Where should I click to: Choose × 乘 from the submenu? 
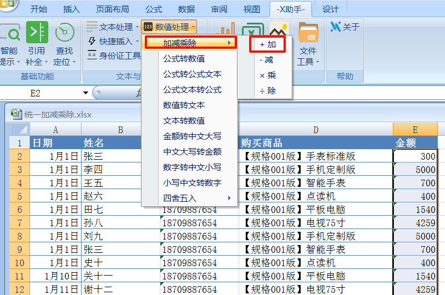[x=267, y=75]
